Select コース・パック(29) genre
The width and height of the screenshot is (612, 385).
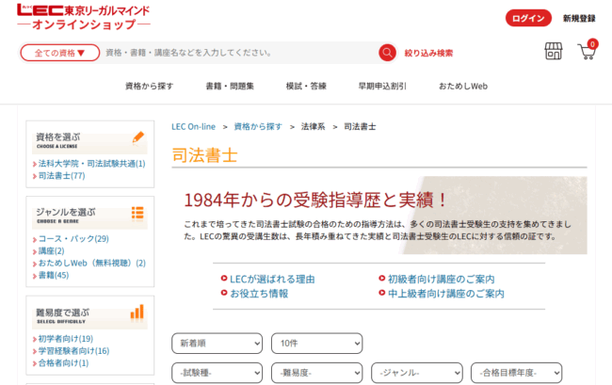pyautogui.click(x=73, y=239)
